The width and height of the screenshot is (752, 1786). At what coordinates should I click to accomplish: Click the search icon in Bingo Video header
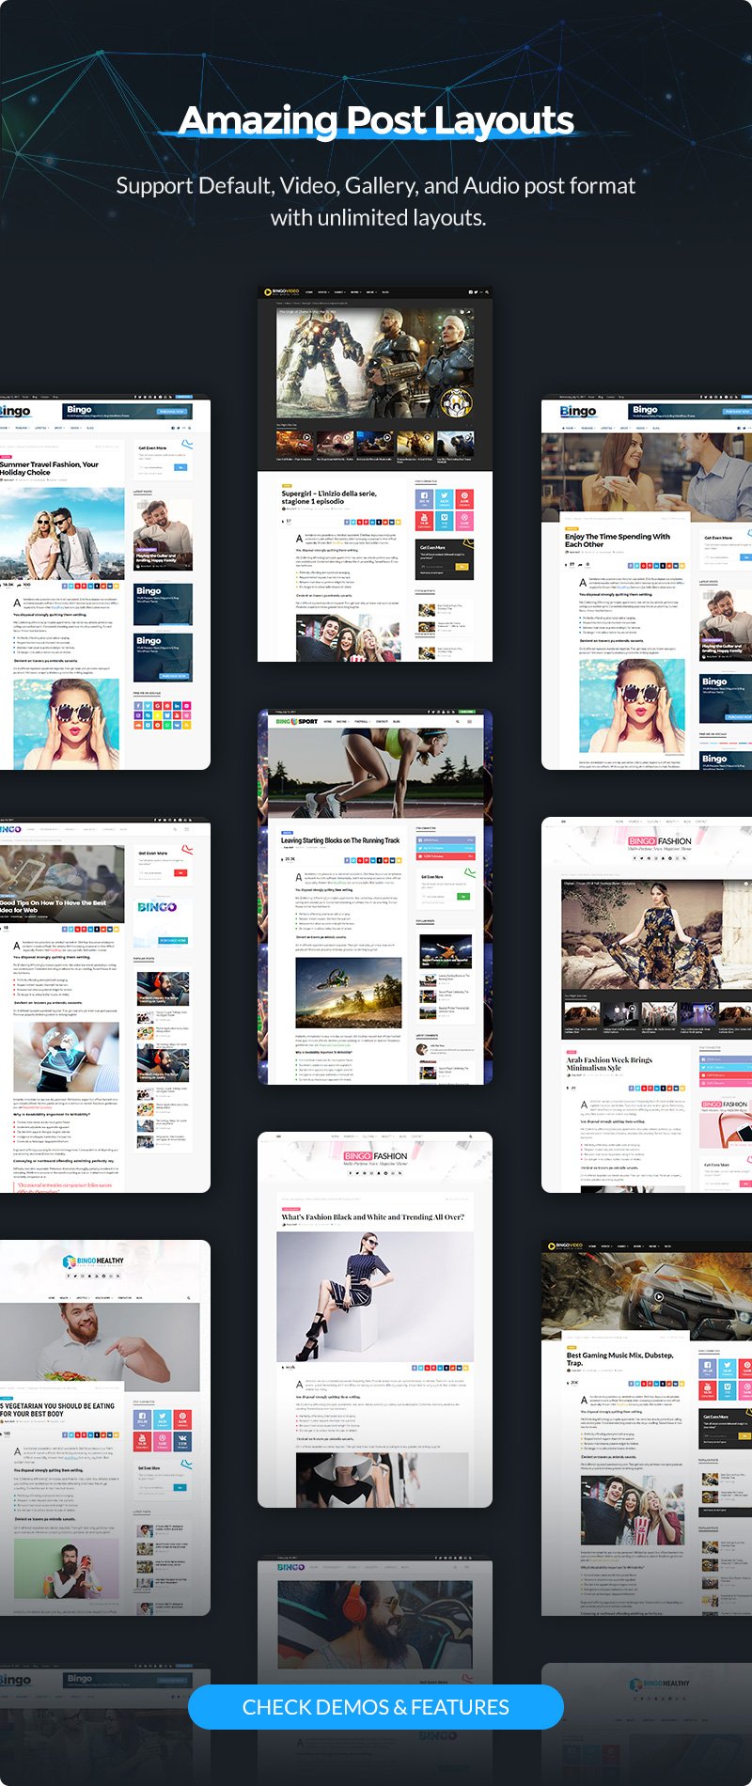click(x=486, y=292)
